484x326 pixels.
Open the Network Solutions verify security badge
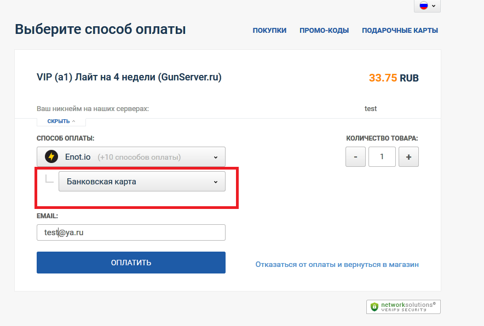click(x=404, y=307)
